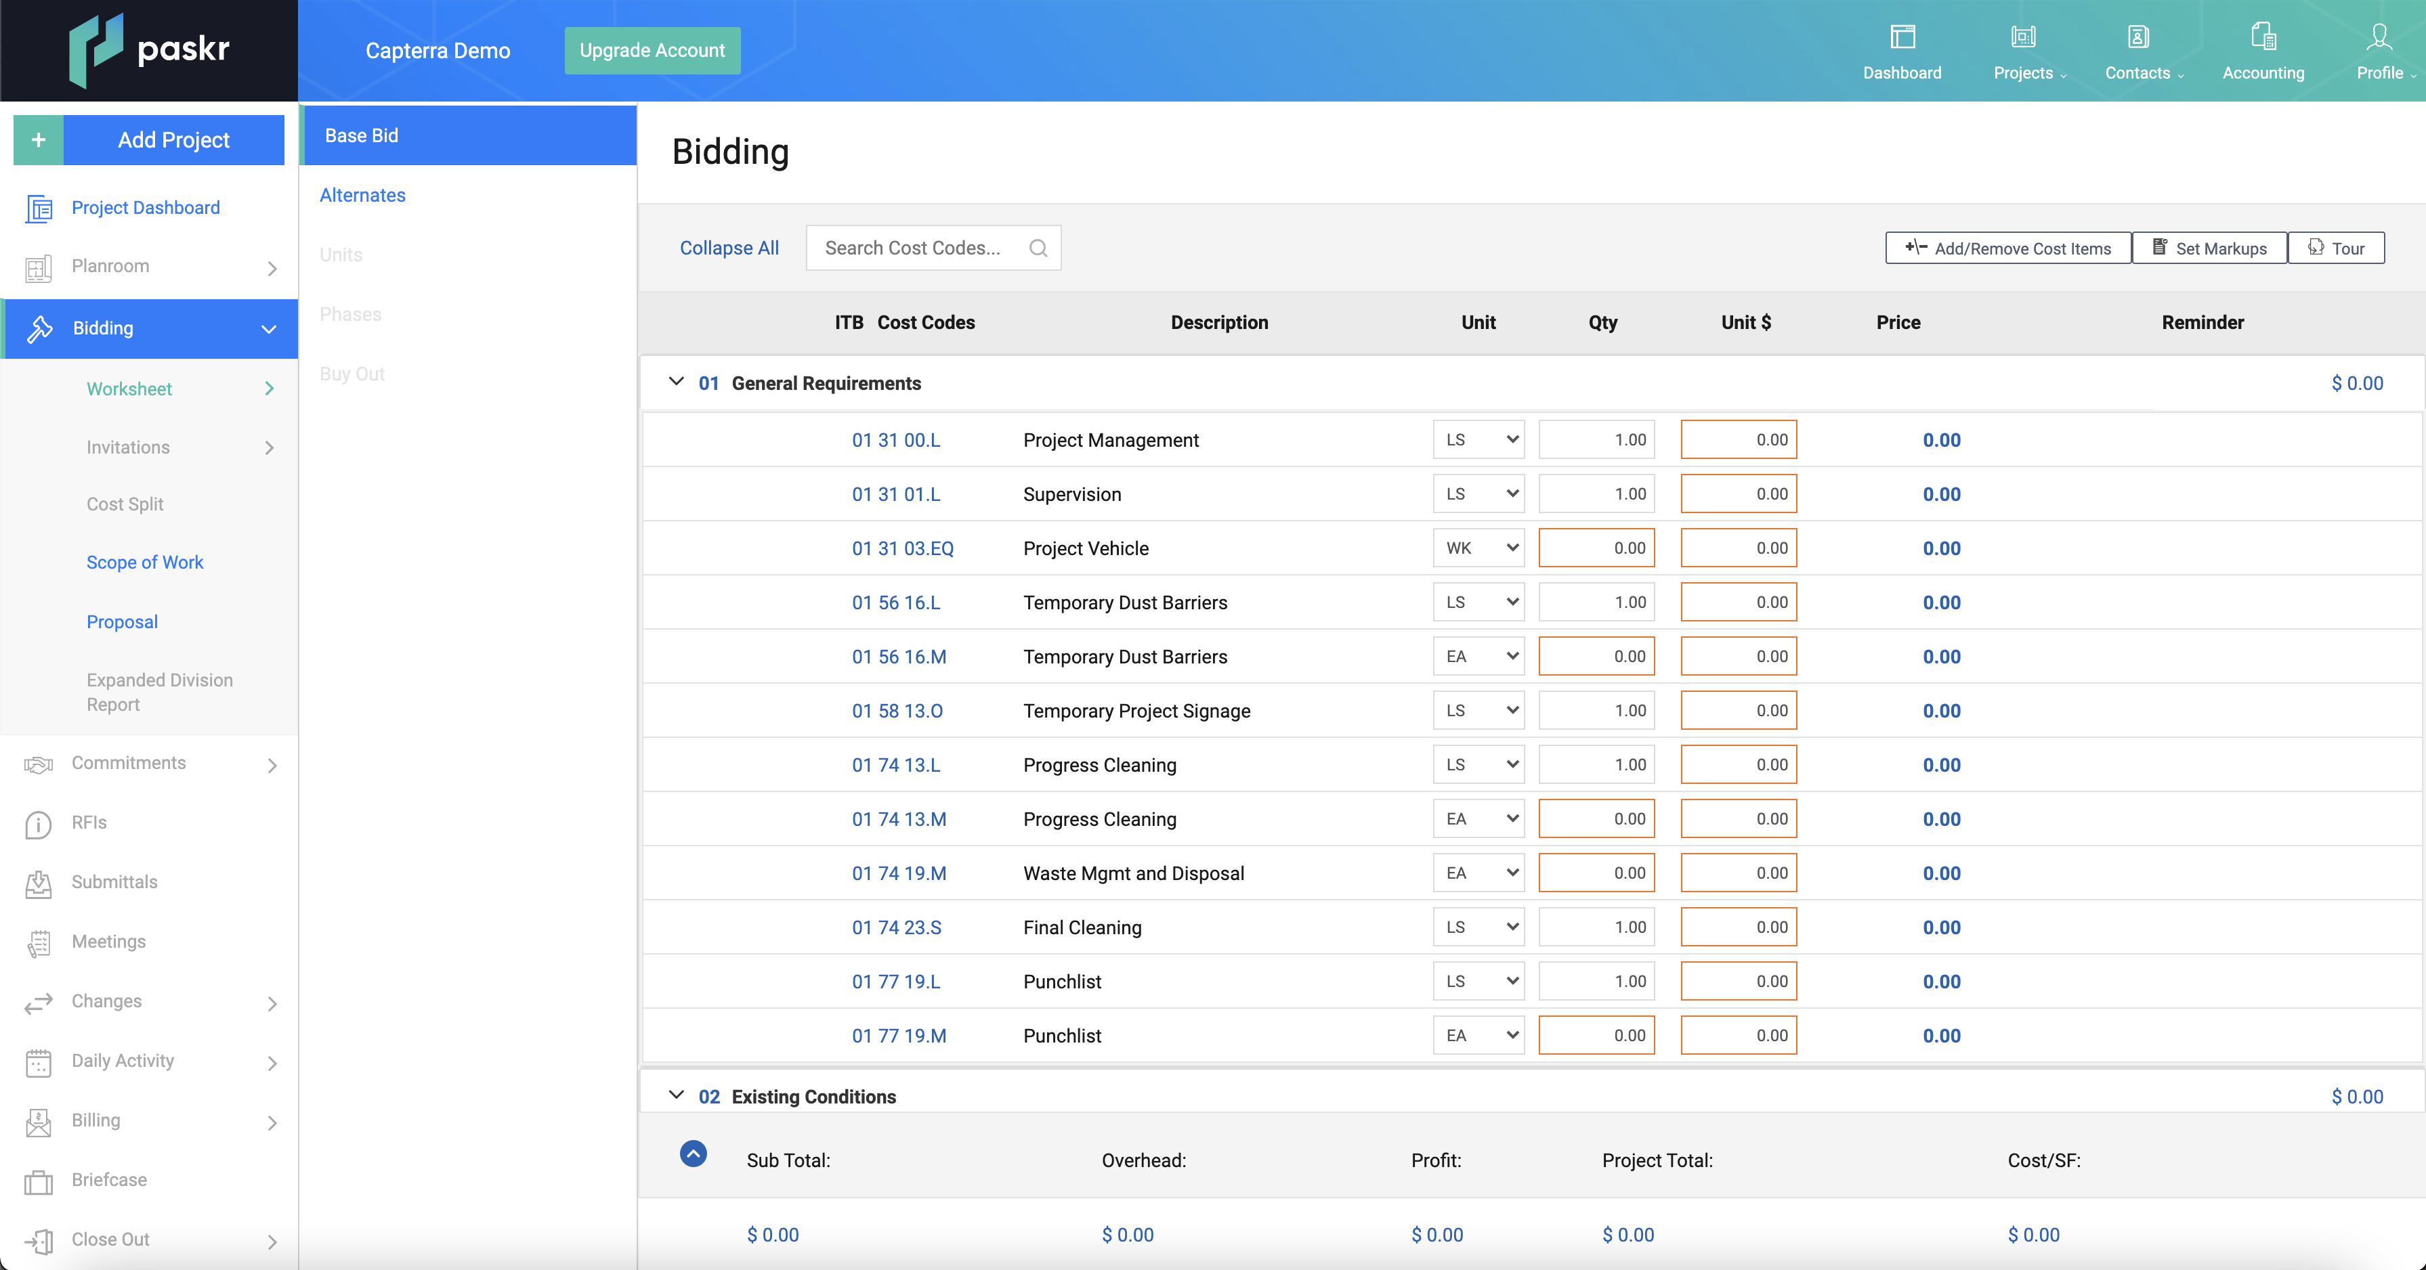Click the Profile user icon

(2379, 38)
